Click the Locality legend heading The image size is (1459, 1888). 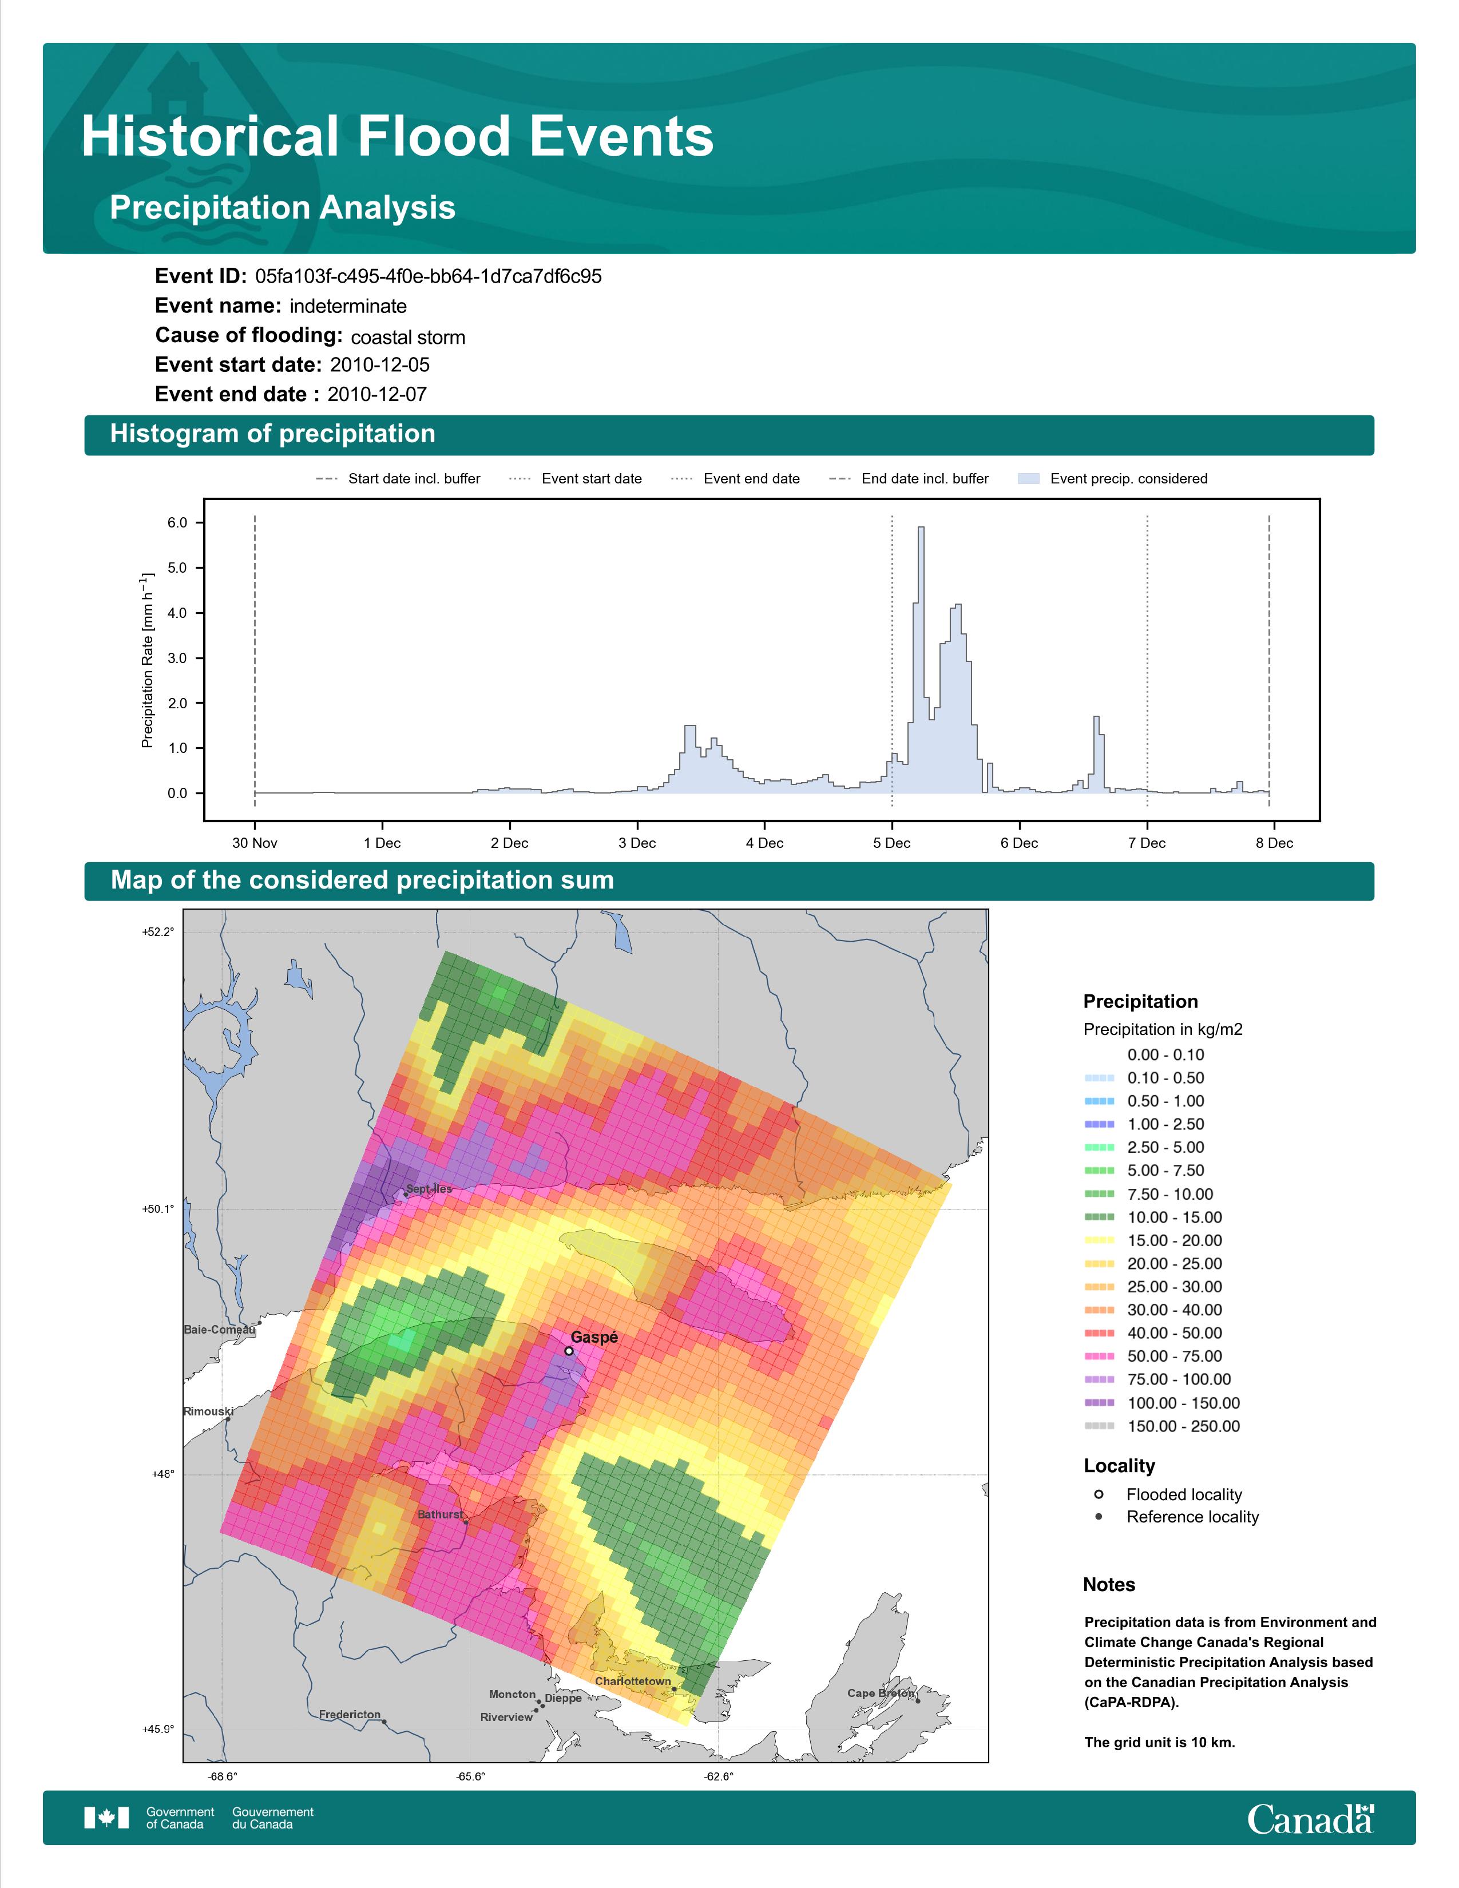coord(1119,1465)
